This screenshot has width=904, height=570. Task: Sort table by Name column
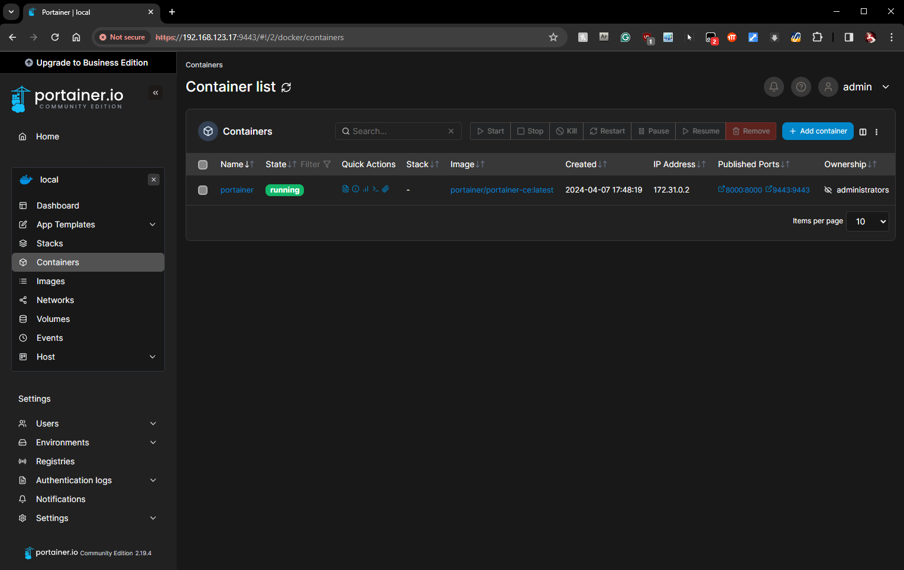(237, 164)
